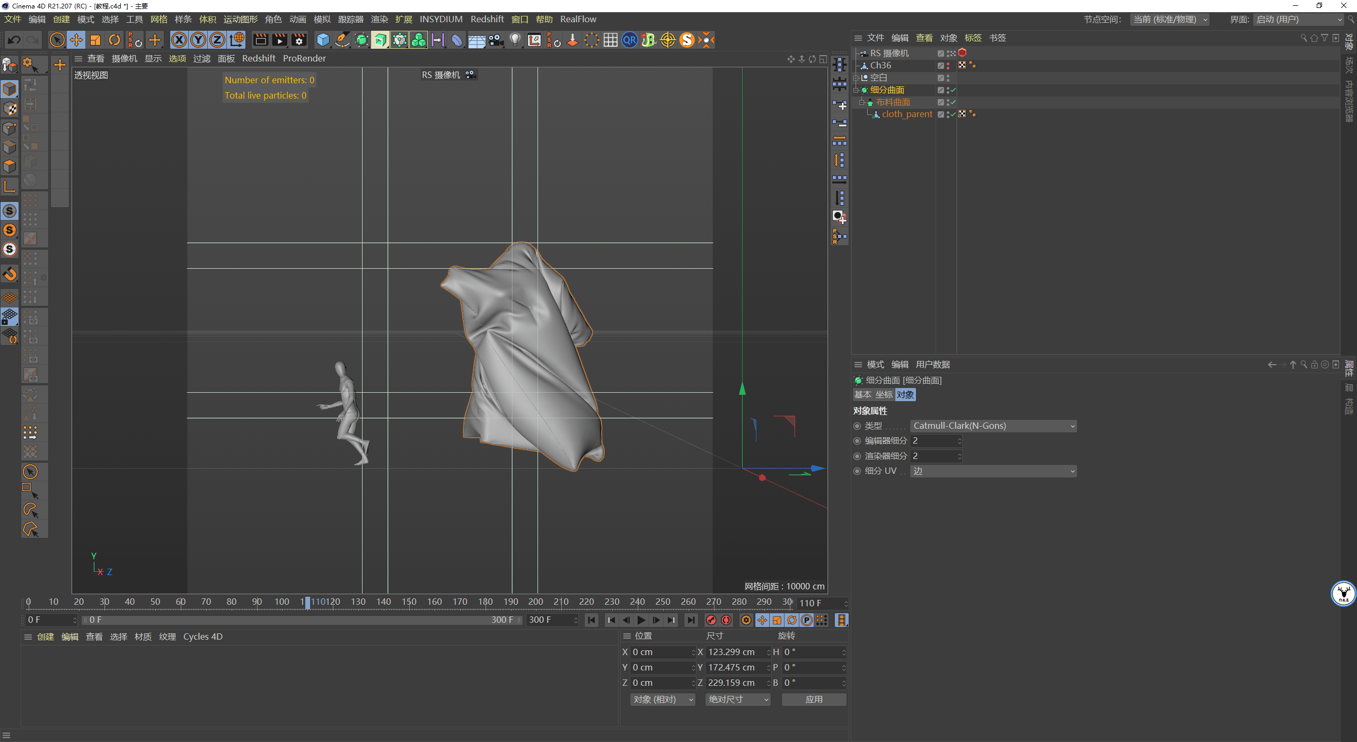Collapse the 细分曲面 tree node

[856, 90]
